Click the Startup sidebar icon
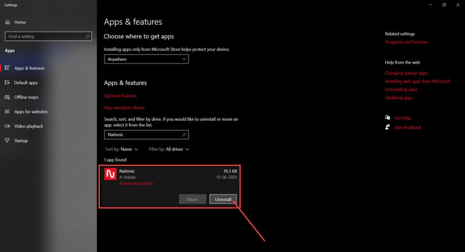Viewport: 465px width, 252px height. click(7, 141)
